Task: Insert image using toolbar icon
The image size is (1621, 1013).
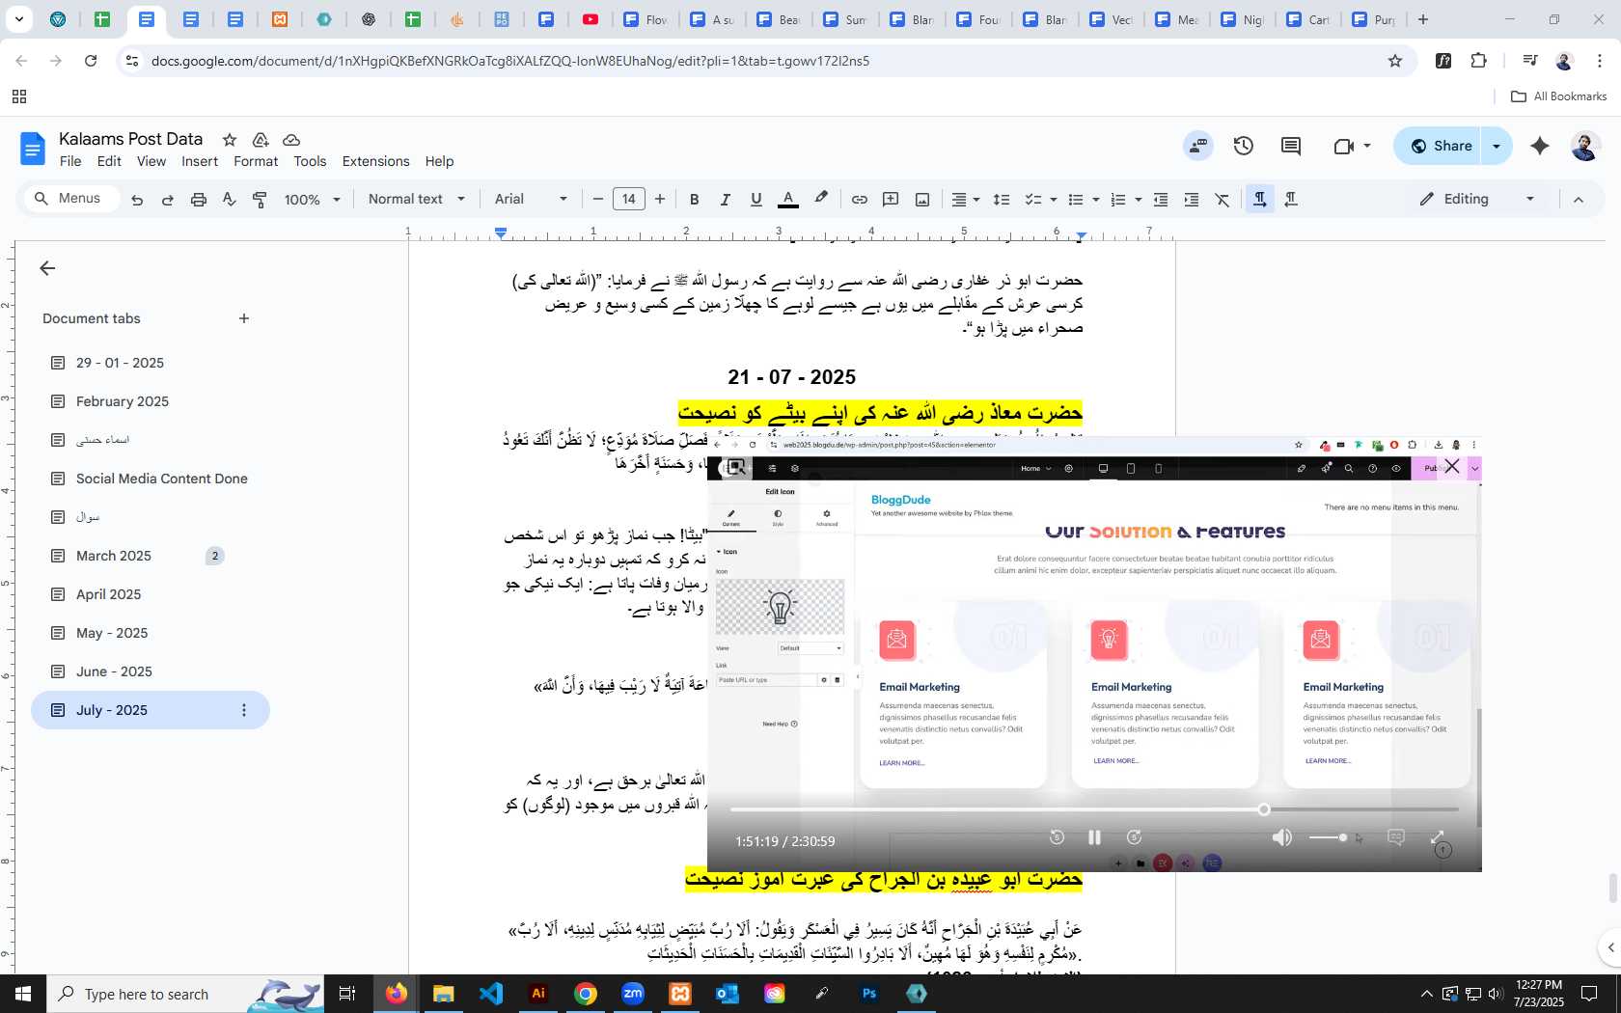Action: coord(922,200)
